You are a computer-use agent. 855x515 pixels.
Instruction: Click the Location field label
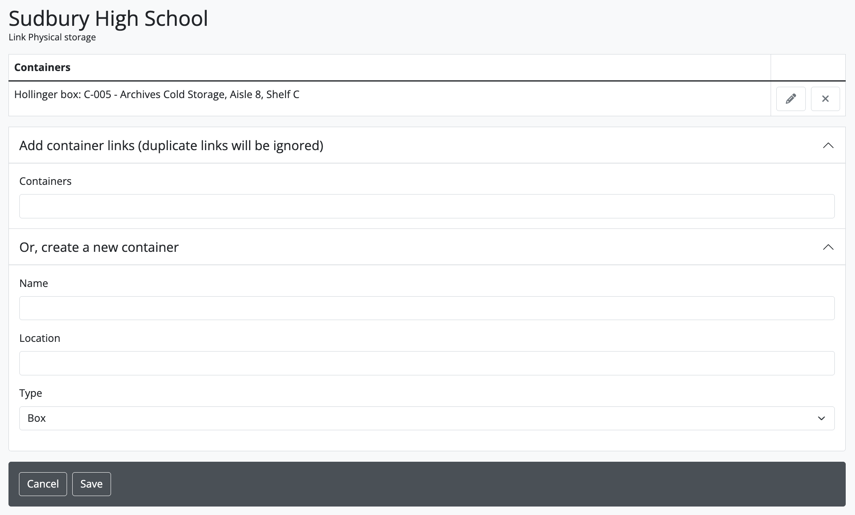point(40,338)
